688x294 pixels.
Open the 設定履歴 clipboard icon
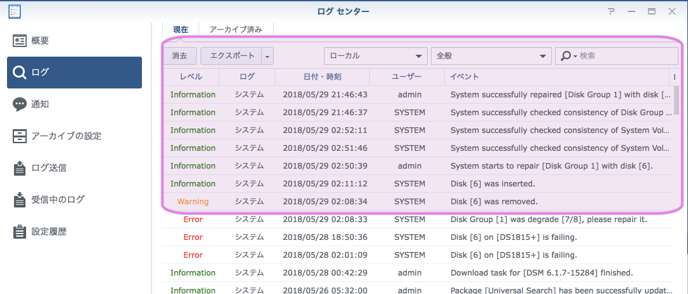20,232
